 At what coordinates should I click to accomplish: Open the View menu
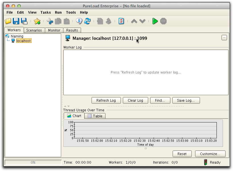pyautogui.click(x=32, y=12)
